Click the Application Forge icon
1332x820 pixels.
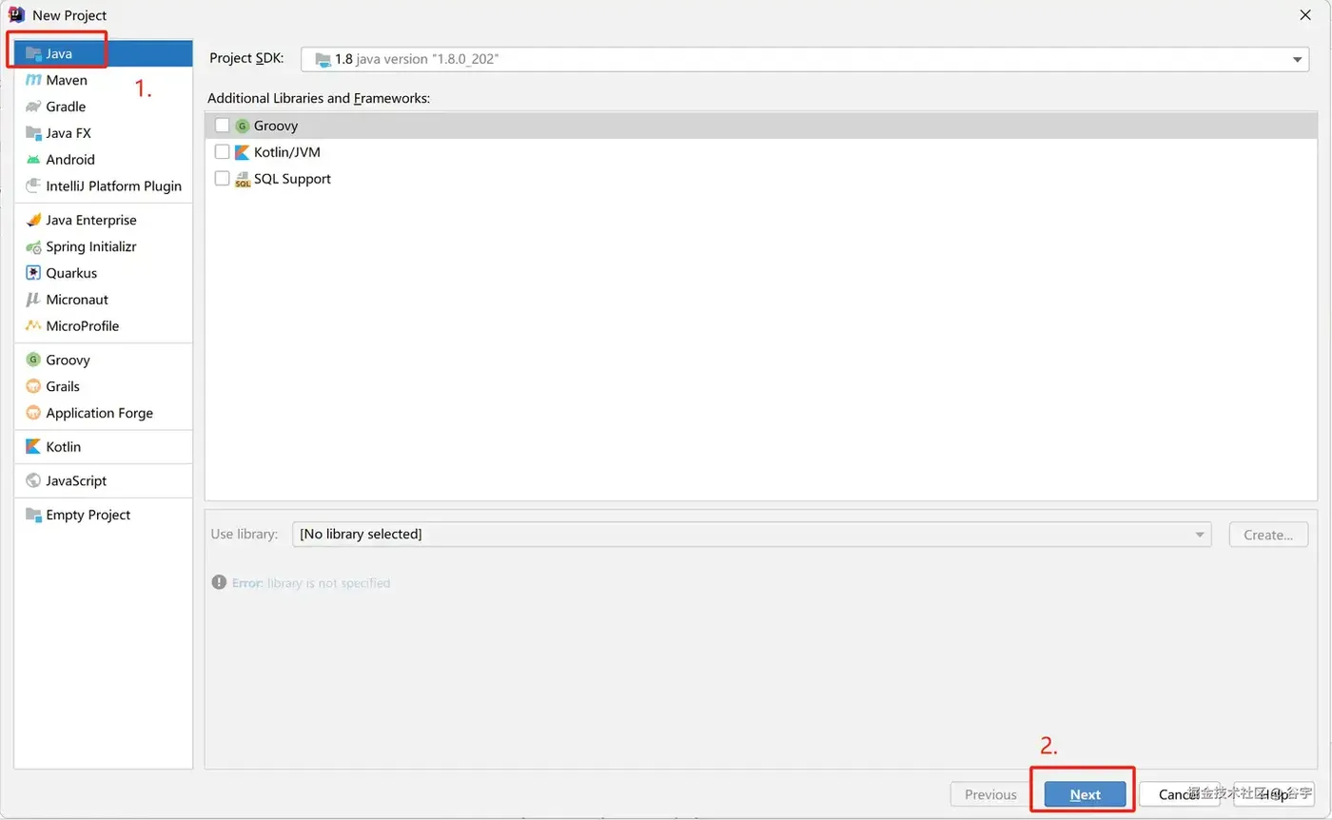(x=33, y=413)
